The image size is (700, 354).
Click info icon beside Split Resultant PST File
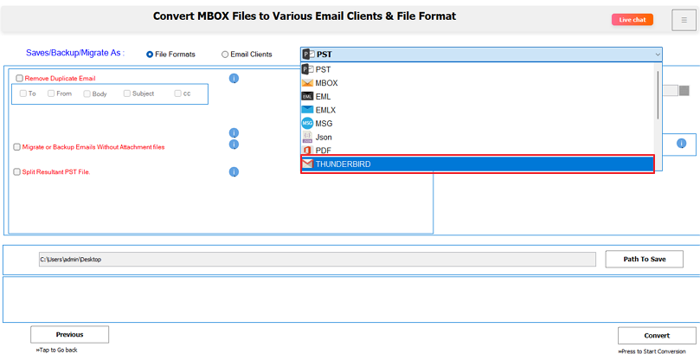pos(234,172)
